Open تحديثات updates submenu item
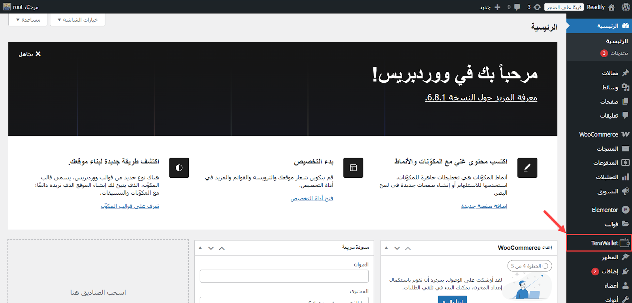 point(614,53)
